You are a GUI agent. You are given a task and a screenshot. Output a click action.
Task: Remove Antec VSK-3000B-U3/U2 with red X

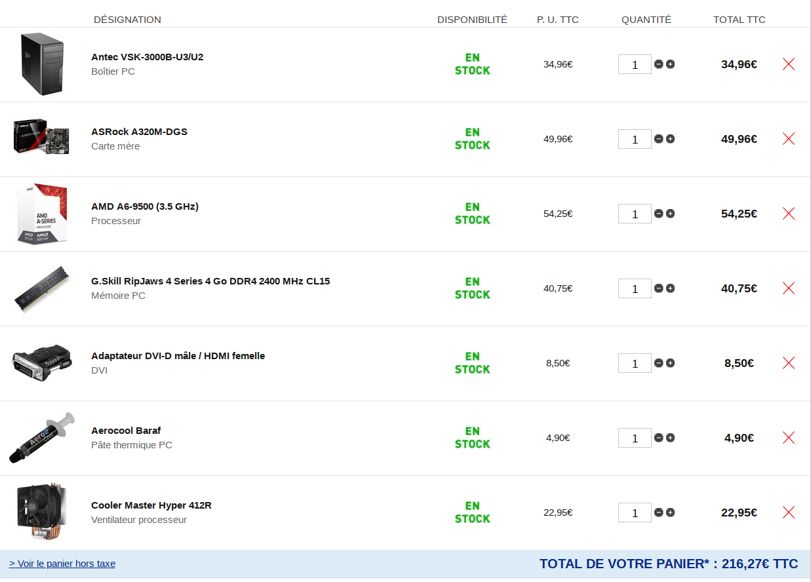click(x=789, y=64)
